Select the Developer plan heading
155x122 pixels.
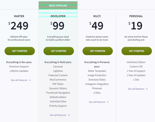(x=58, y=16)
